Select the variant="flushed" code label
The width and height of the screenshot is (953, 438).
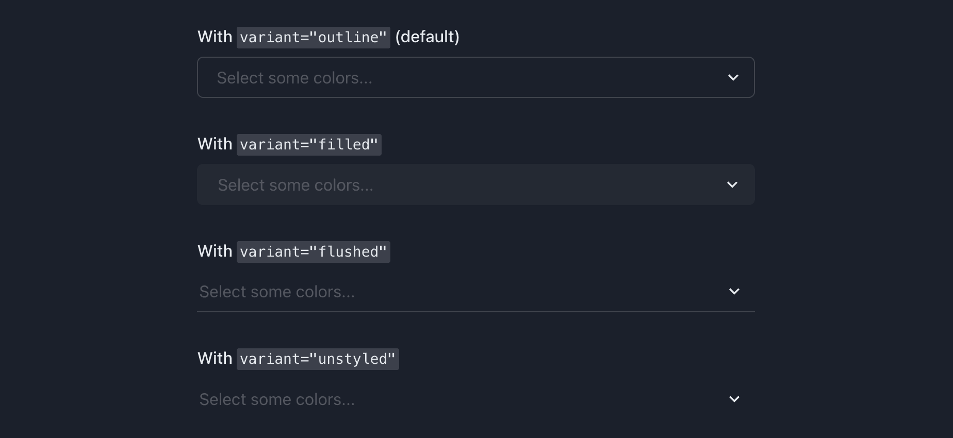point(313,251)
